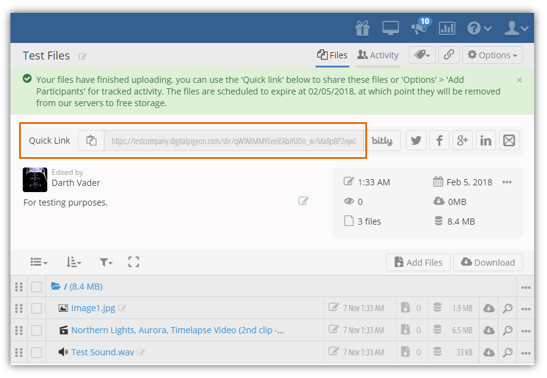
Task: Collapse the root folder (8.4 MB)
Action: 56,287
